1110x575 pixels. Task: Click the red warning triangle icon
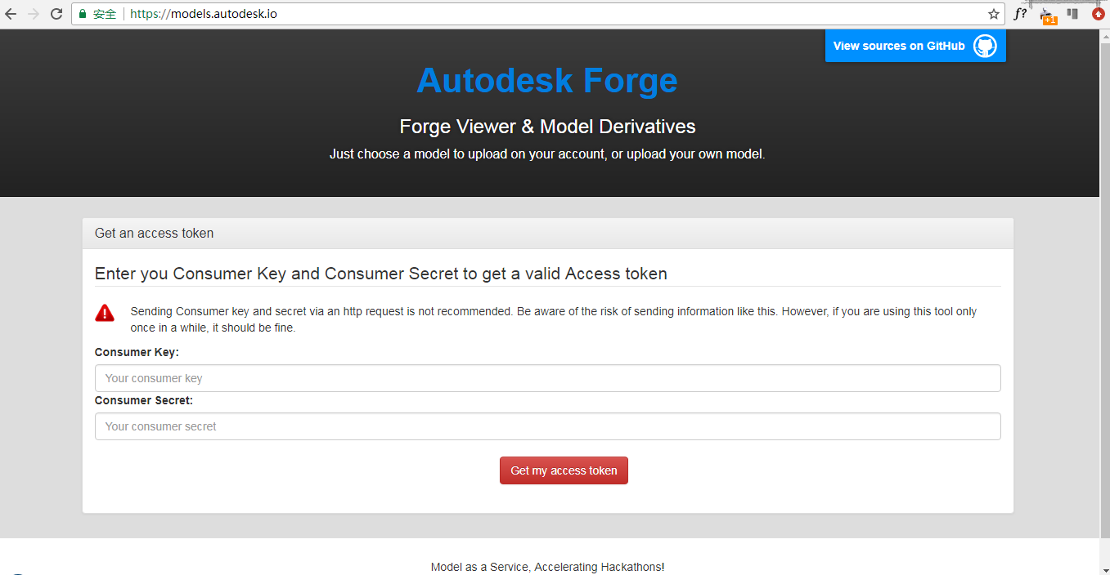tap(105, 313)
